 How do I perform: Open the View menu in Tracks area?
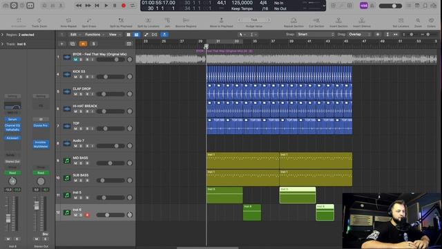click(114, 35)
